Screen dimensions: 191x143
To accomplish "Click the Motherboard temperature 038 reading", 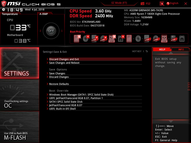I will point(22,41).
